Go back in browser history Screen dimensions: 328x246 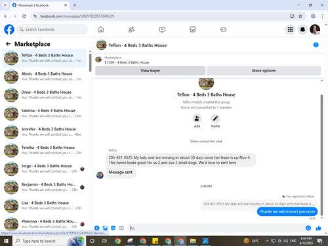(6, 16)
